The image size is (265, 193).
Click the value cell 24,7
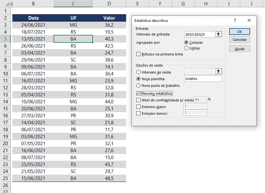click(x=109, y=53)
